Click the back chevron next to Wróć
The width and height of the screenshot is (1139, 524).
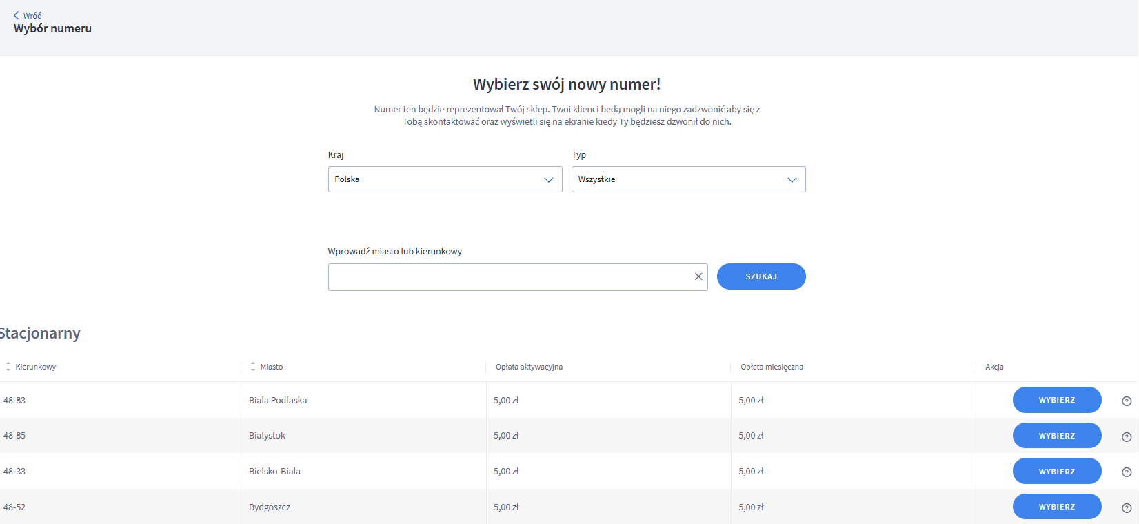tap(17, 15)
